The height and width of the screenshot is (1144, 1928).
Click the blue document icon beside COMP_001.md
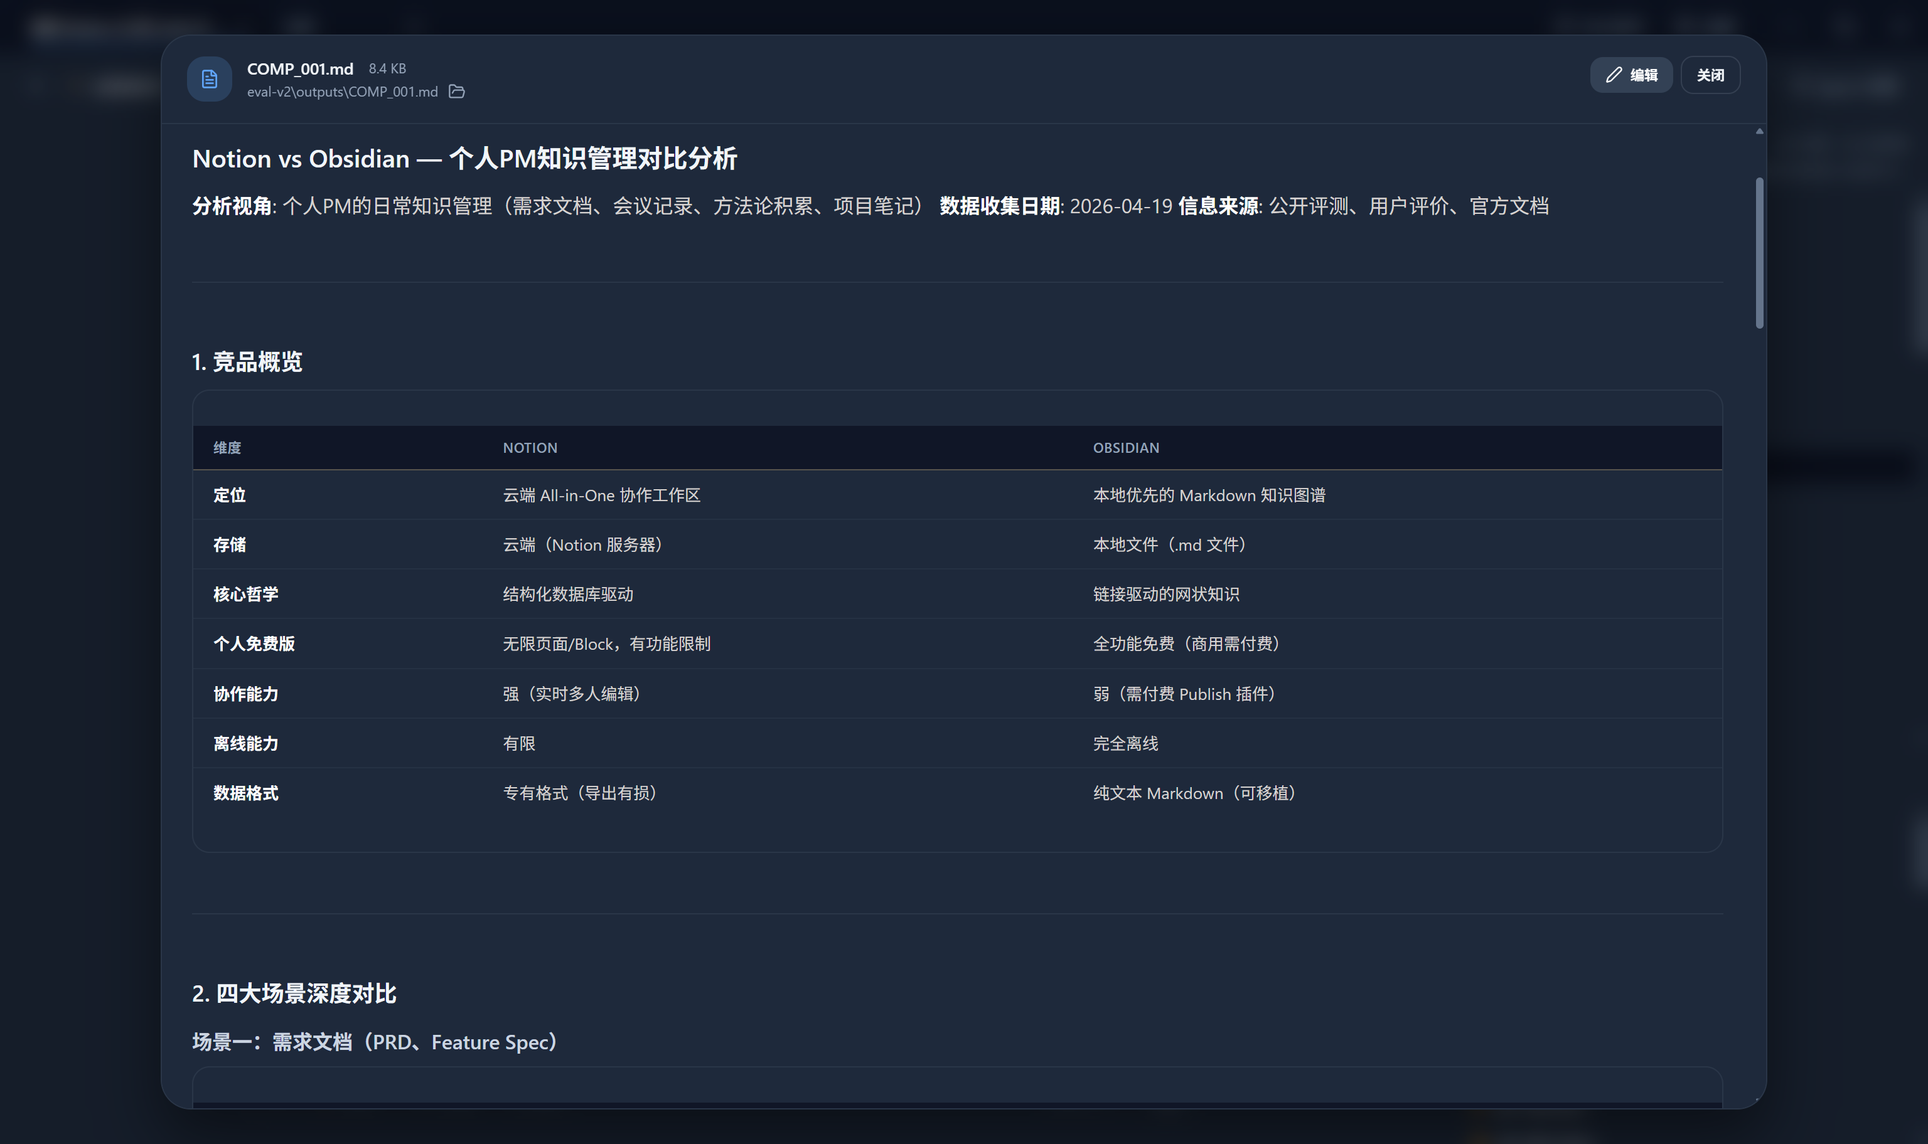208,78
